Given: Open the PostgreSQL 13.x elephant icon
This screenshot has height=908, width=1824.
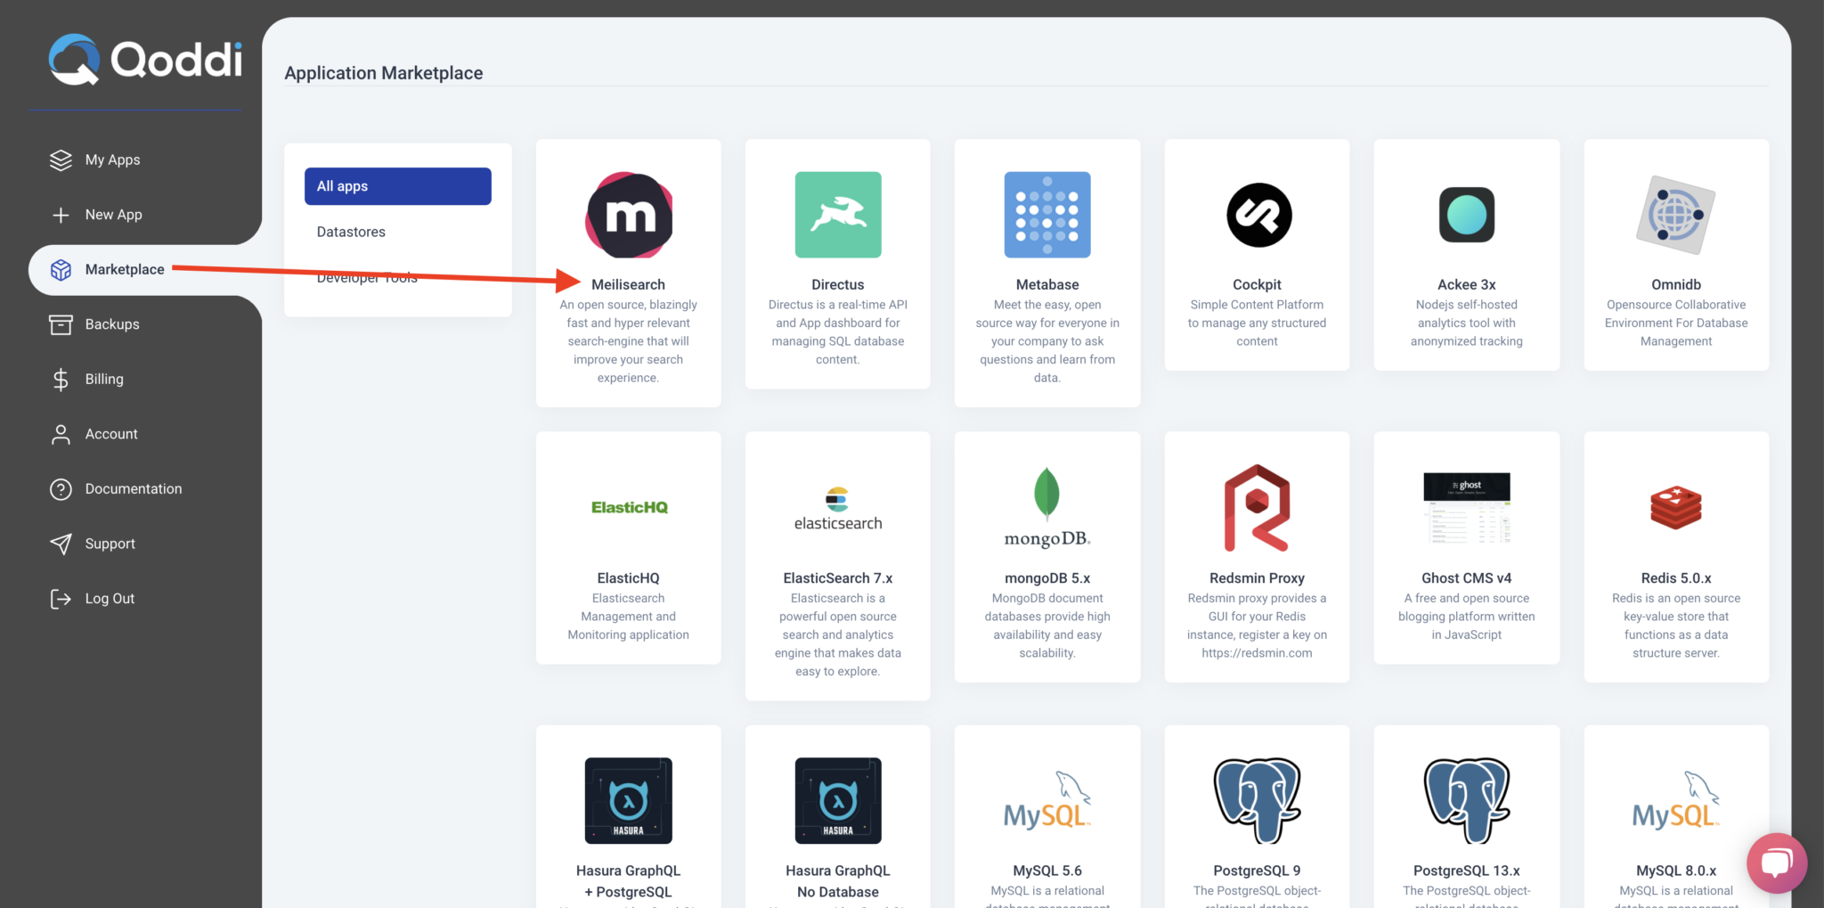Looking at the screenshot, I should coord(1466,800).
